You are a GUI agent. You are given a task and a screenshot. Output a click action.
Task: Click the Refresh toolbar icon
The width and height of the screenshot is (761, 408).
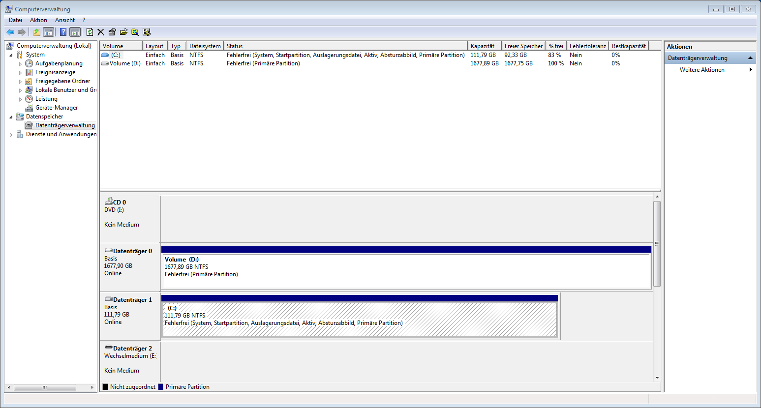tap(90, 32)
